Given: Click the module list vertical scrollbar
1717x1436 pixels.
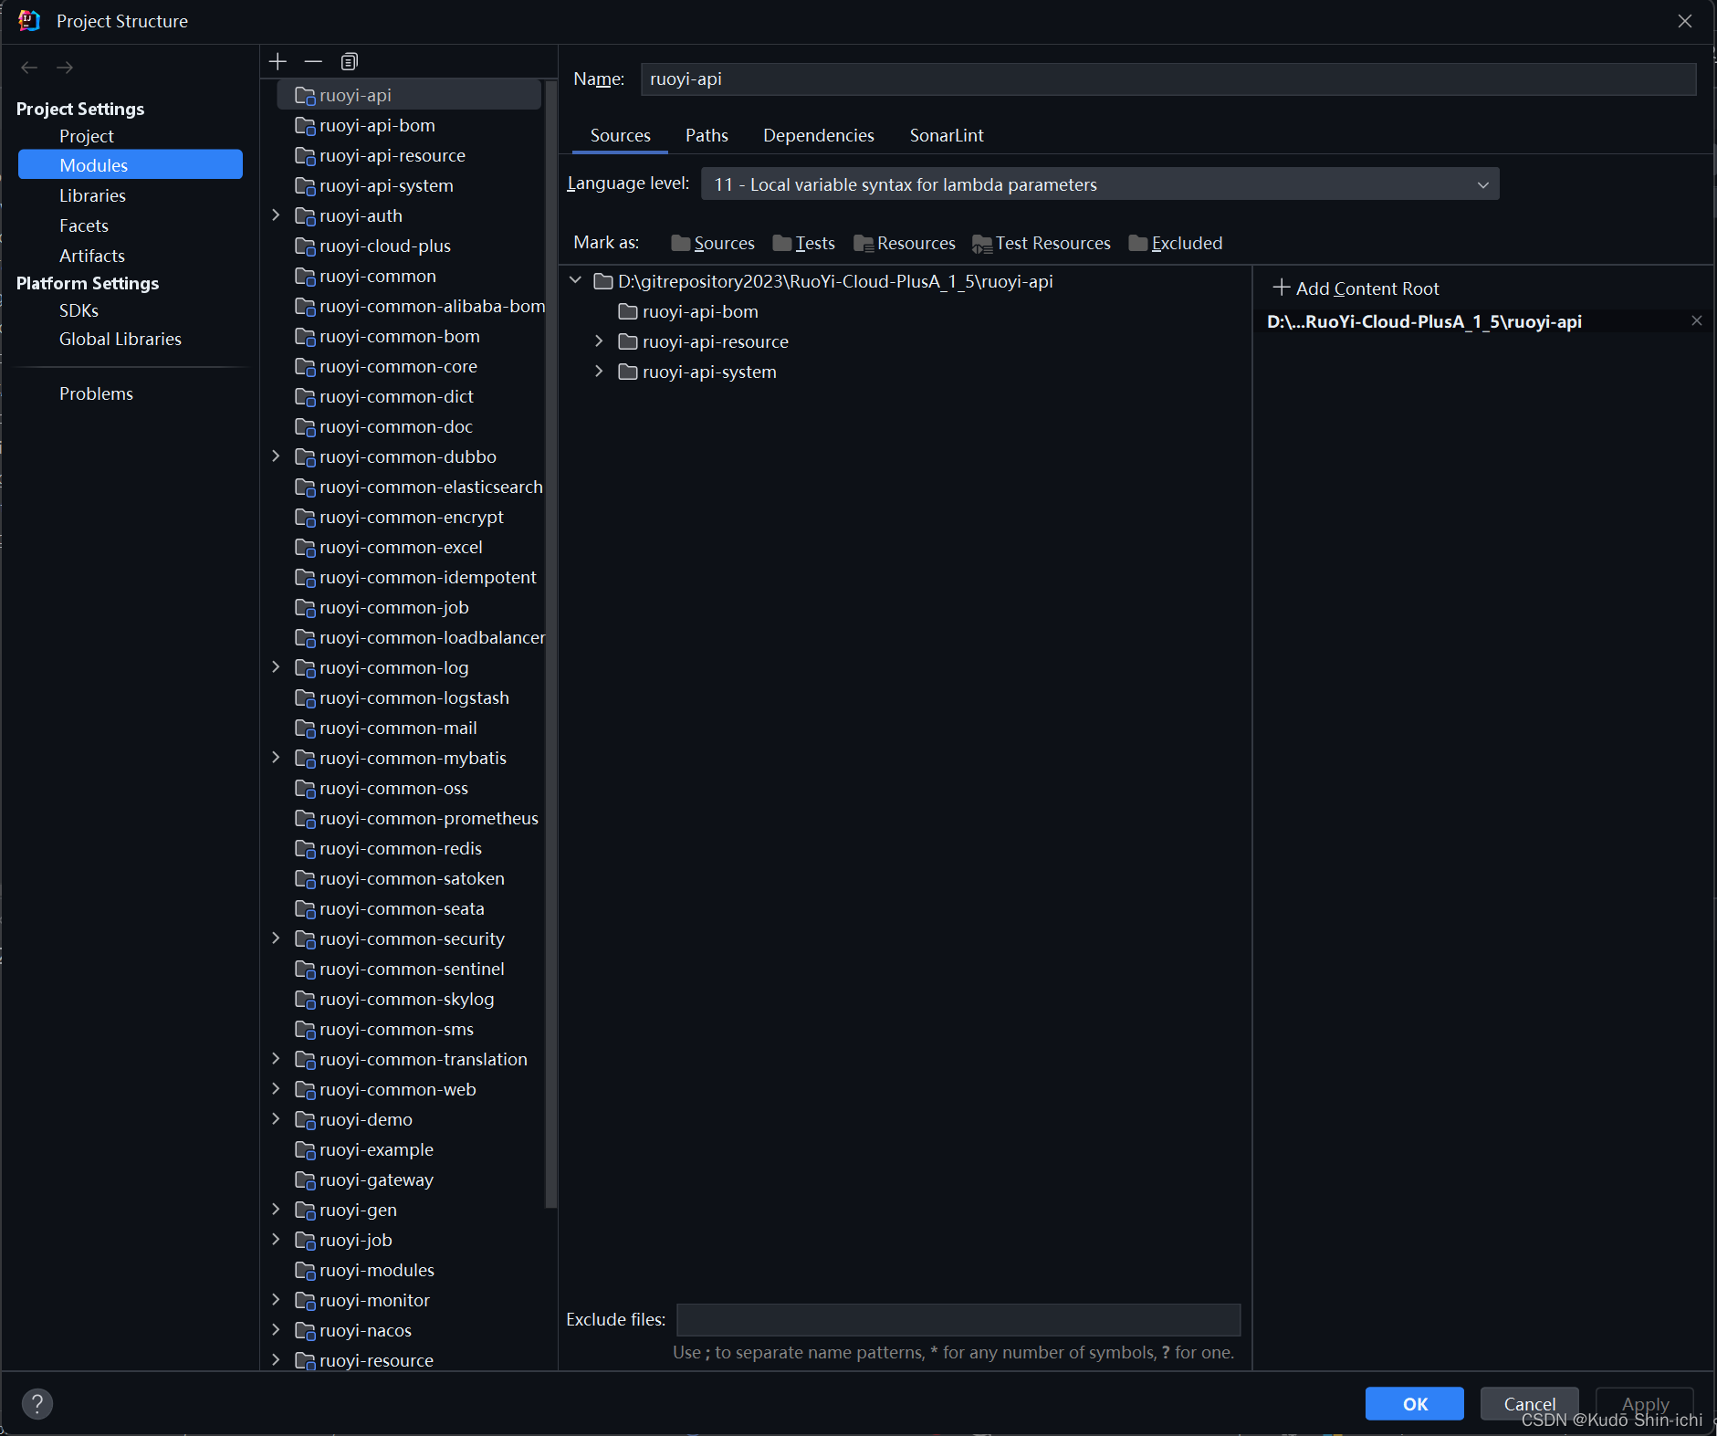Looking at the screenshot, I should click(x=550, y=644).
